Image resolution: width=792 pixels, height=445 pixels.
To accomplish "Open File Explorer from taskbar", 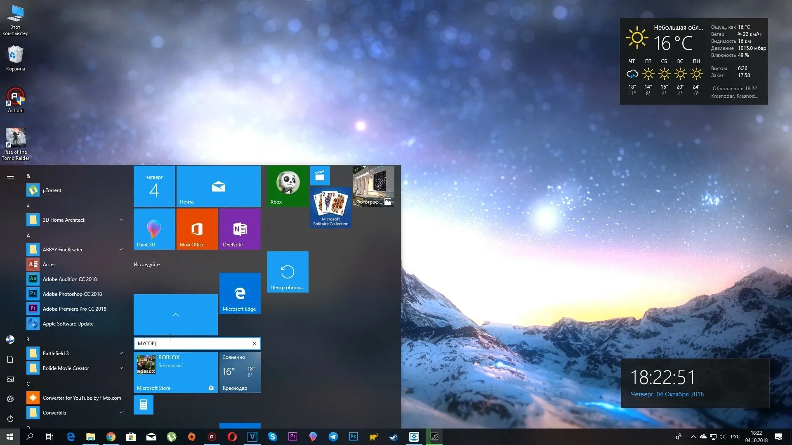I will (90, 437).
